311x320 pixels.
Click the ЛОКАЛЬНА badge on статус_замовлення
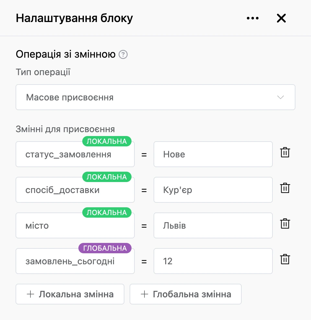(x=107, y=141)
